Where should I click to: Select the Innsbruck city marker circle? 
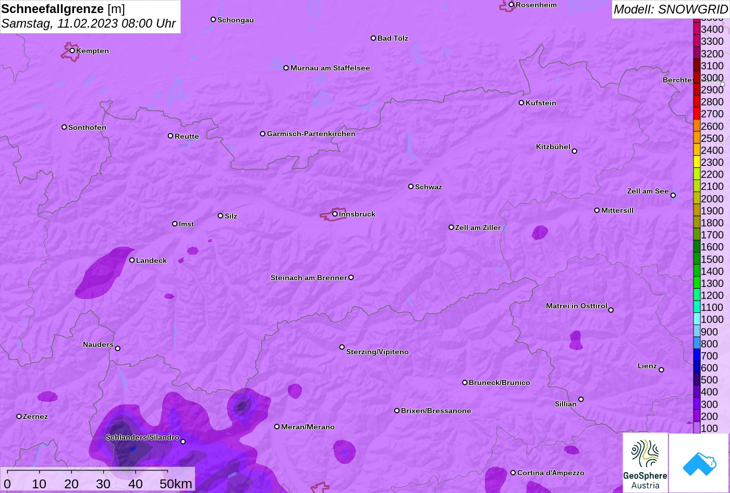pyautogui.click(x=335, y=214)
